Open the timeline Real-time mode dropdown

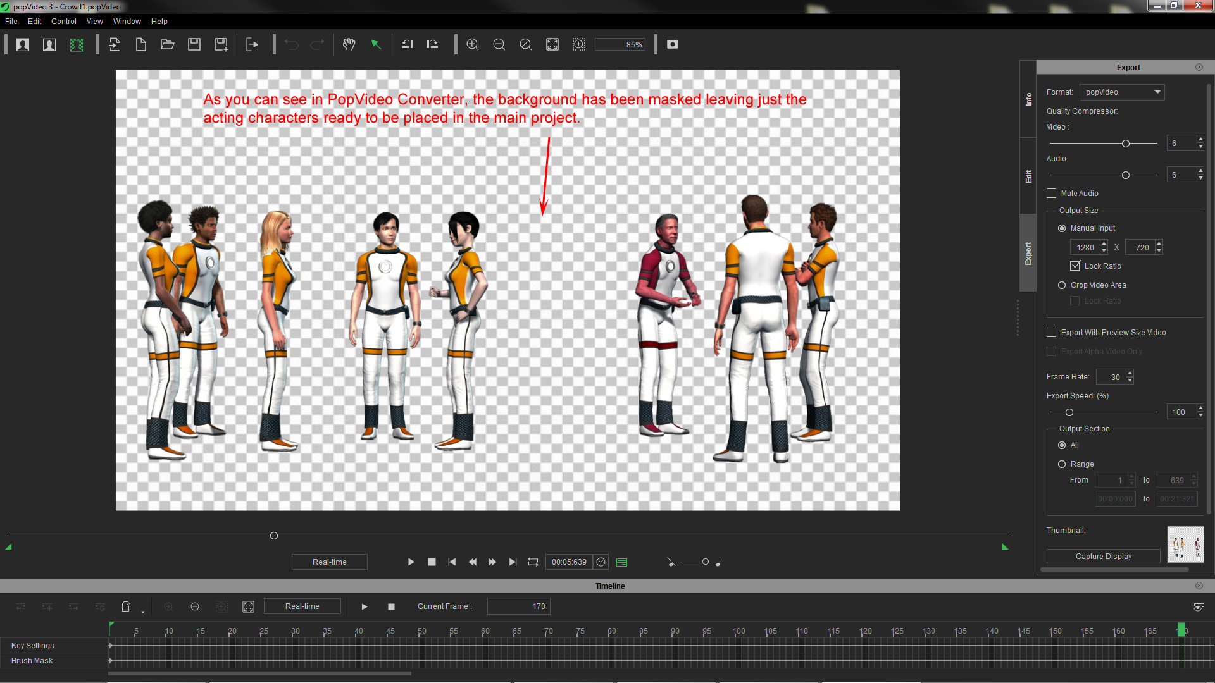(302, 606)
